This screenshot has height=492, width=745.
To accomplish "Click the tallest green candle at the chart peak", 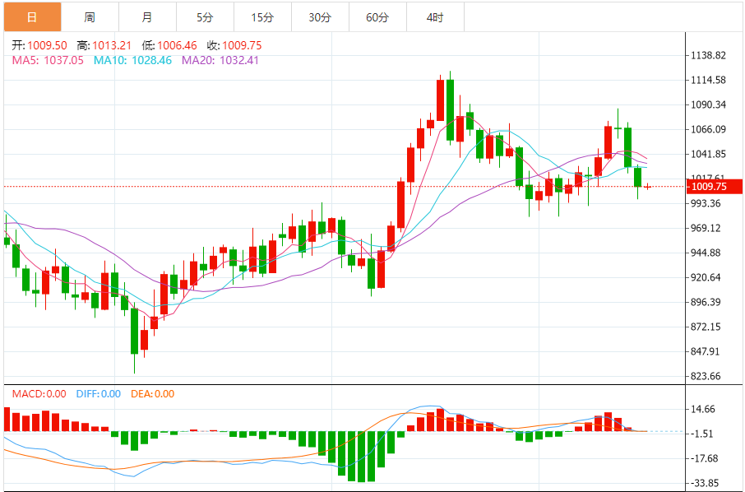I will [450, 109].
